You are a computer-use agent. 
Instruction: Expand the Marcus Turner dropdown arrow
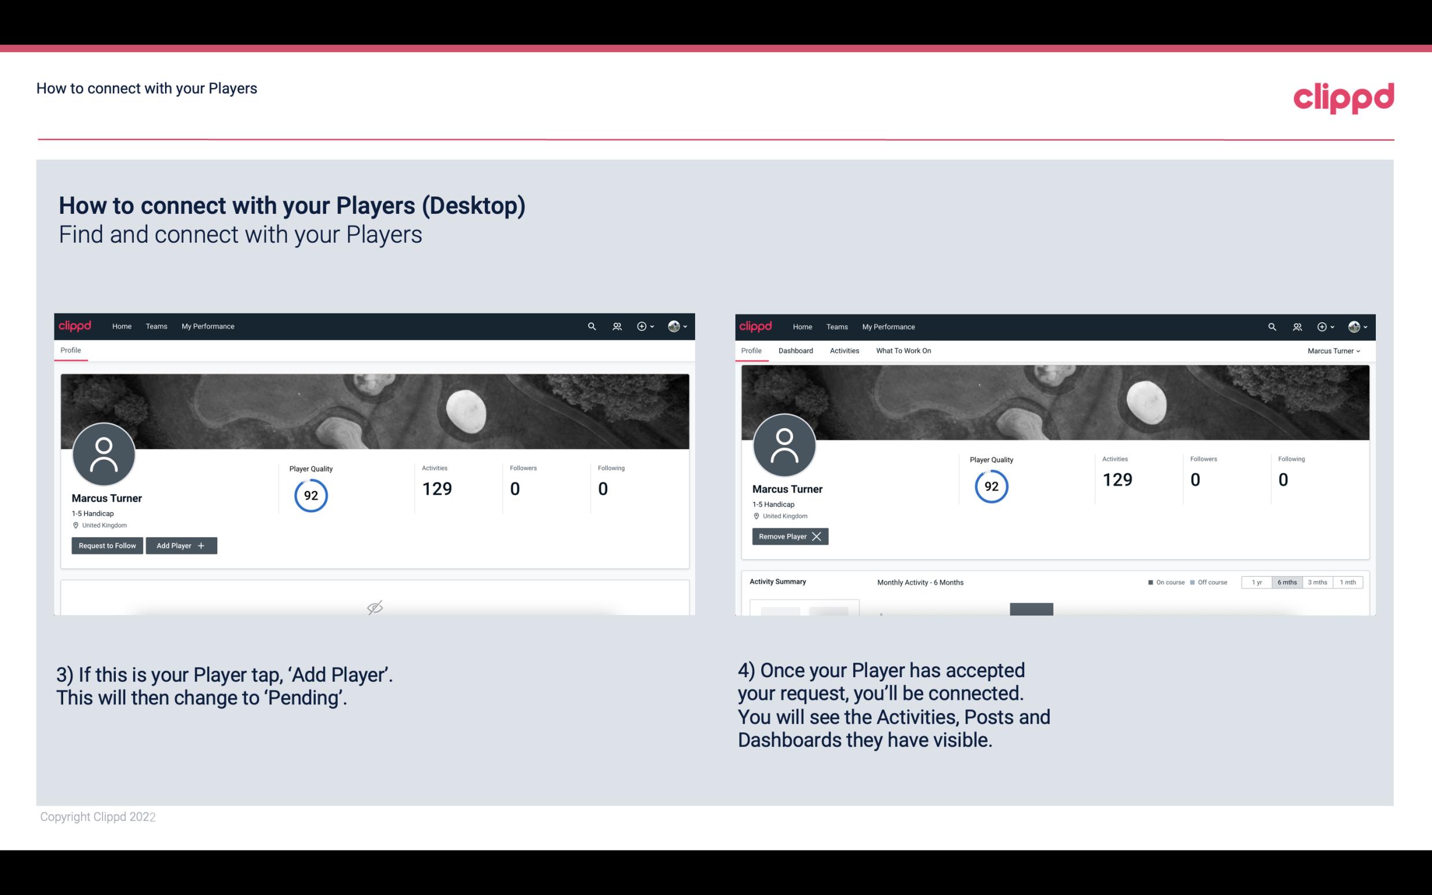[1362, 350]
